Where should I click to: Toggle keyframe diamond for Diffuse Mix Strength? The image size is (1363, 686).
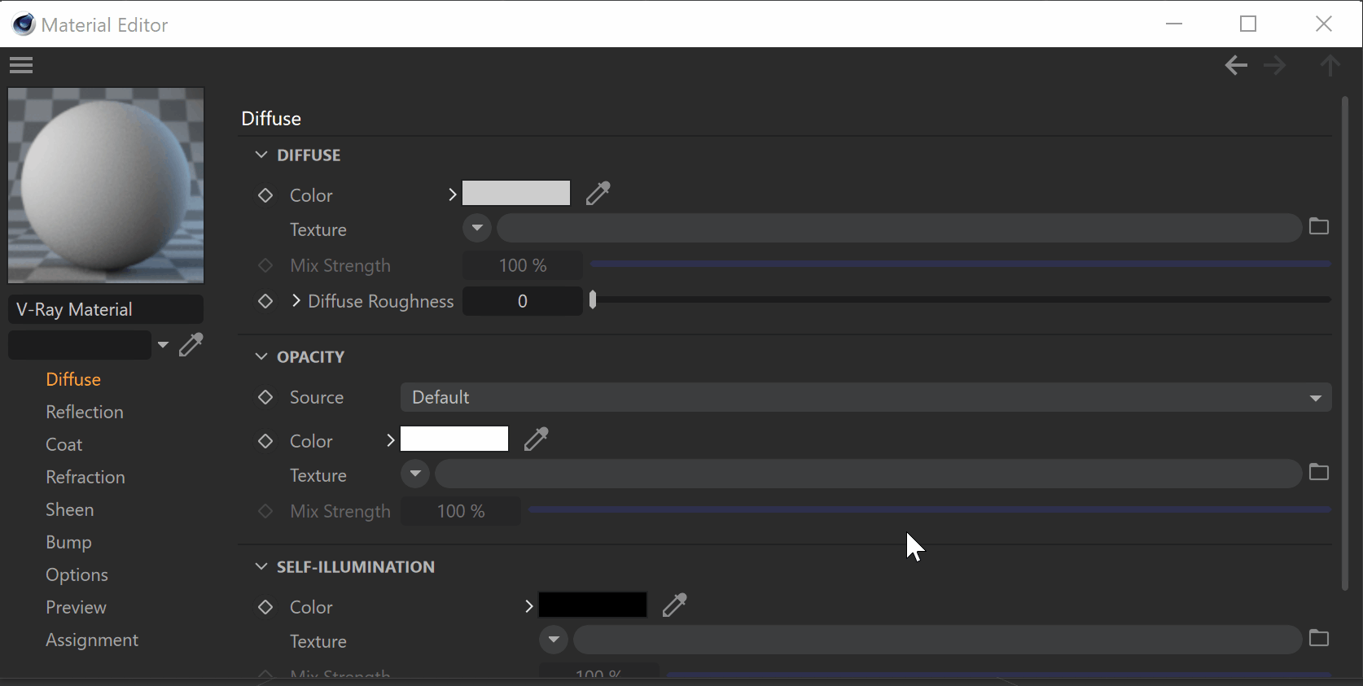point(265,265)
